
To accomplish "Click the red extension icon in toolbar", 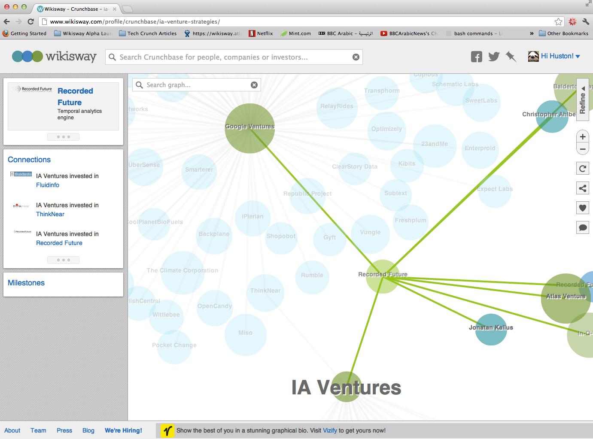I will coord(572,21).
